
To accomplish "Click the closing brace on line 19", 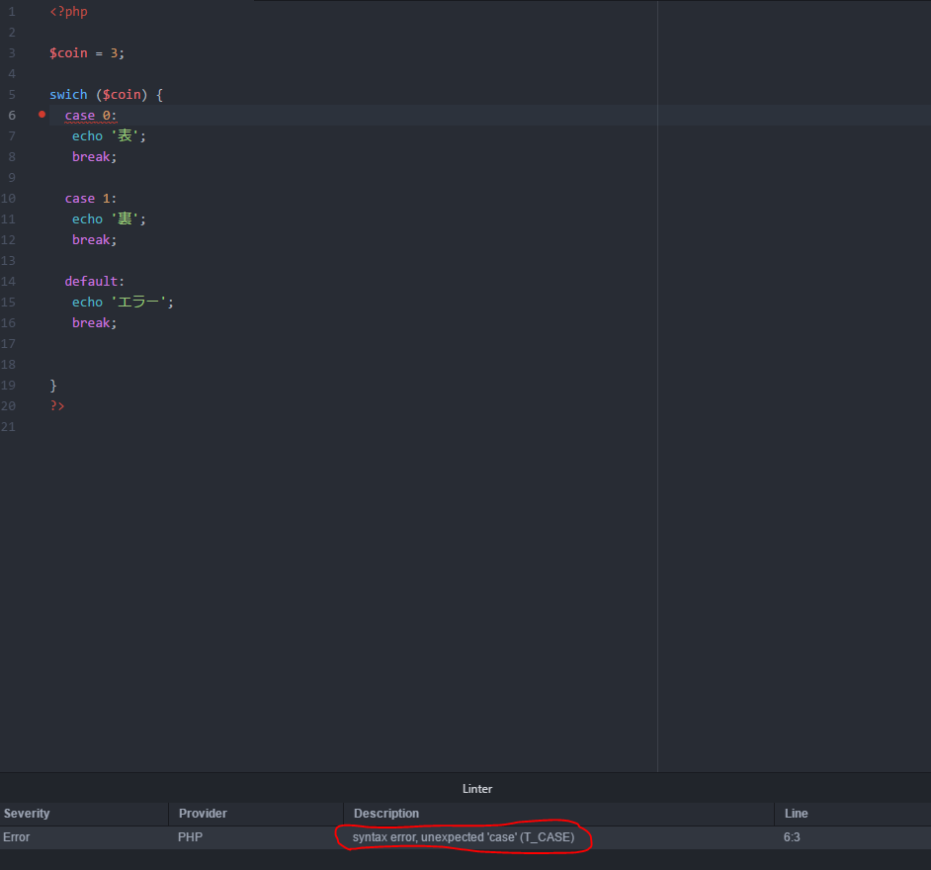I will pyautogui.click(x=53, y=385).
